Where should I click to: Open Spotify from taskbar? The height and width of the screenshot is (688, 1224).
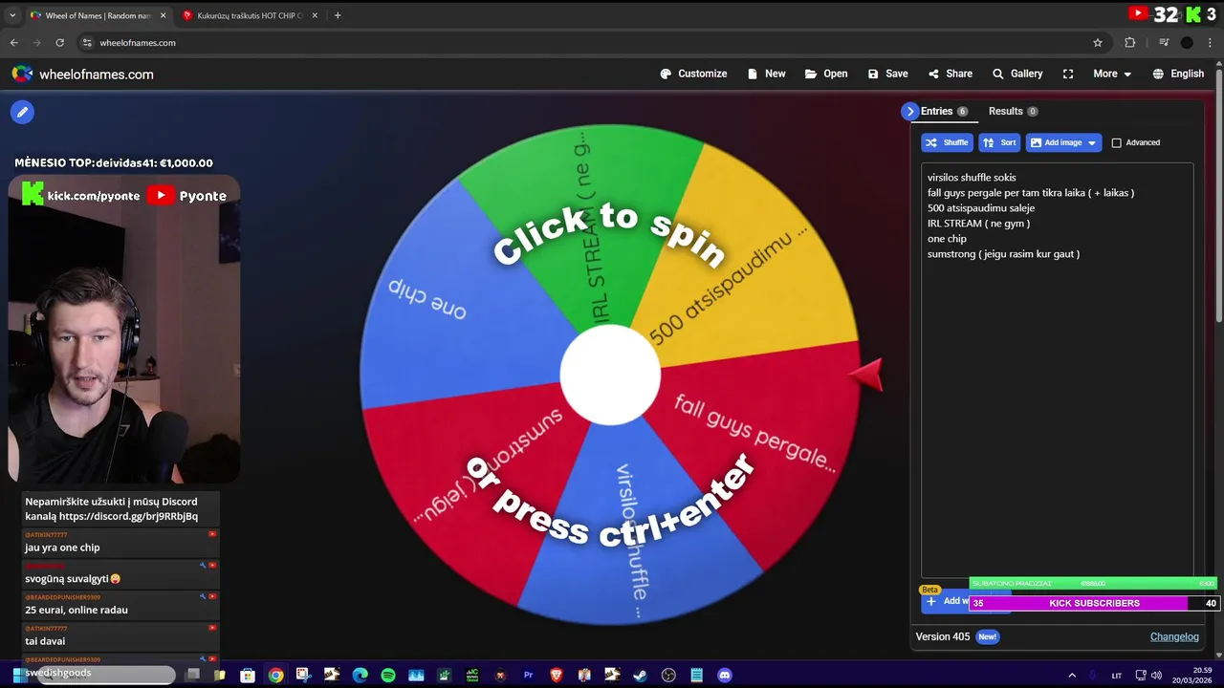[388, 676]
